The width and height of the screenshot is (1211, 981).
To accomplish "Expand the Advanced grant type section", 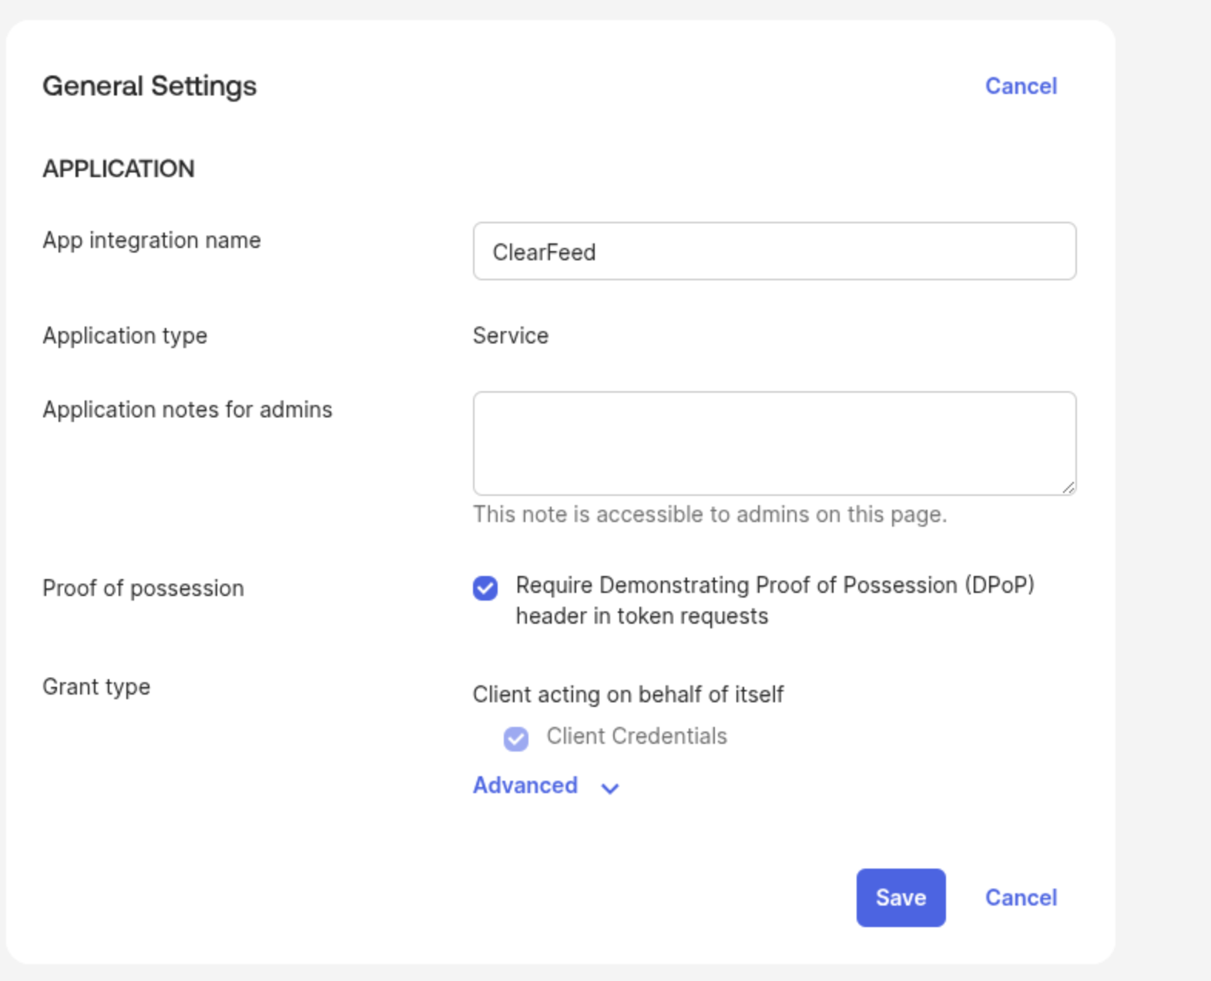I will [525, 785].
